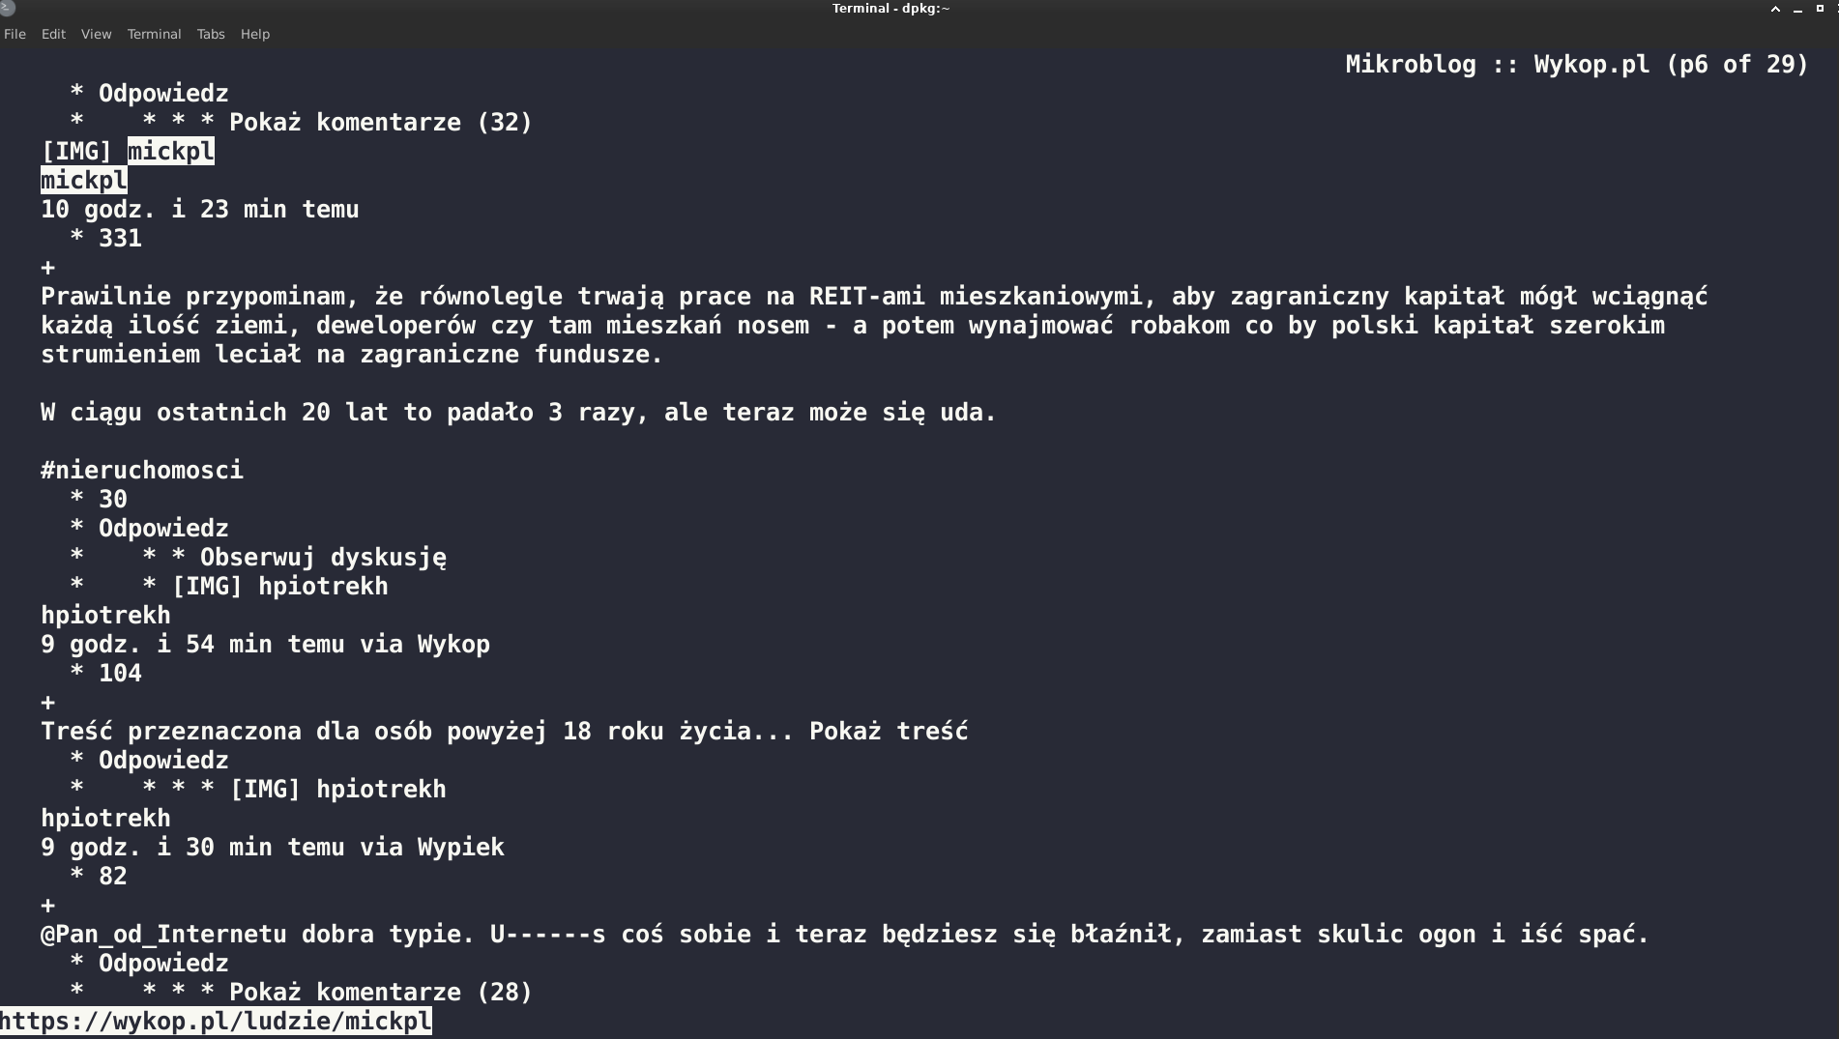The image size is (1839, 1039).
Task: Open the #nieruchomosci tag
Action: click(142, 471)
